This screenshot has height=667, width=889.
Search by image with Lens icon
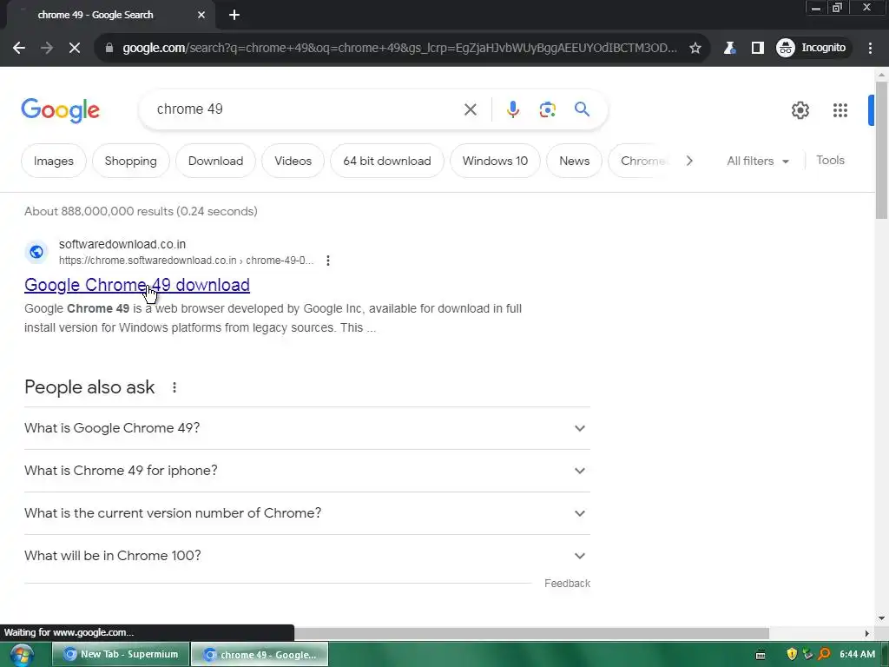click(547, 109)
